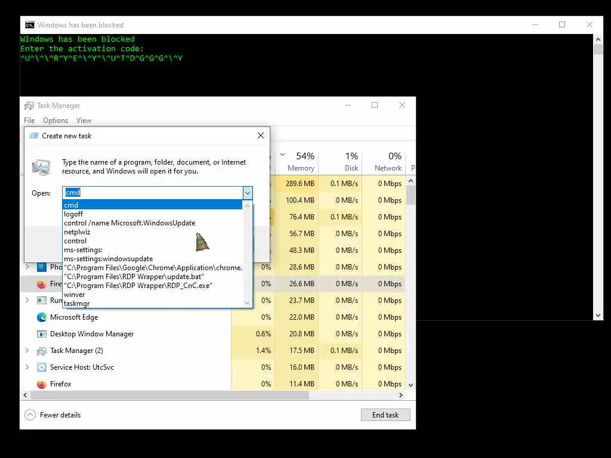Click the 20.8 MB memory value
The width and height of the screenshot is (611, 458).
(301, 334)
